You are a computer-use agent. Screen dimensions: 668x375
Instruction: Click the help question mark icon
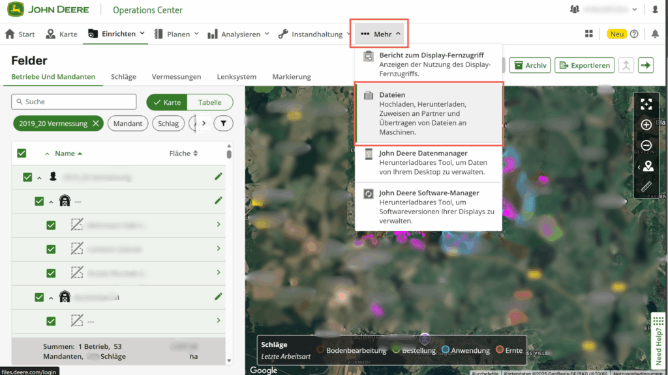[634, 35]
